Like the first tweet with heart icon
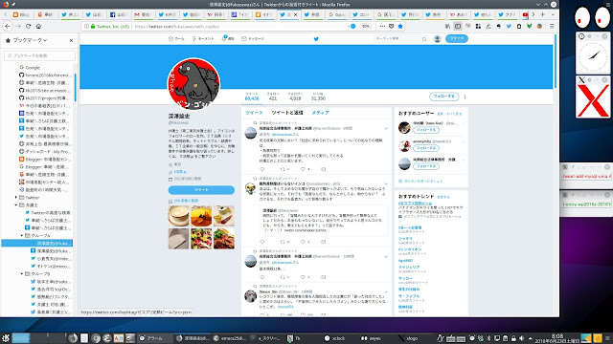Screen dimensions: 613x344 click(x=303, y=169)
